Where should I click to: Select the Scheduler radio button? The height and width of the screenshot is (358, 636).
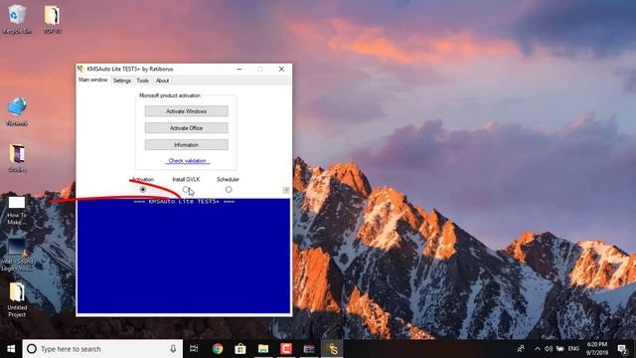(229, 190)
